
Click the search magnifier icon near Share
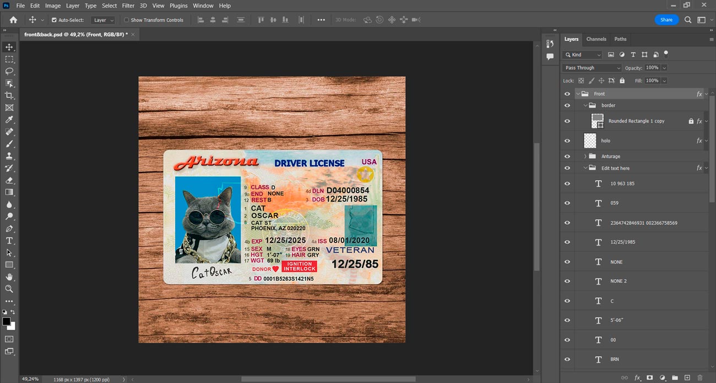point(688,20)
